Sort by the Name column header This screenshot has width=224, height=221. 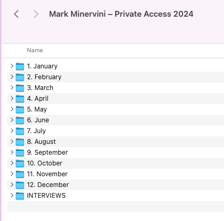pyautogui.click(x=35, y=50)
